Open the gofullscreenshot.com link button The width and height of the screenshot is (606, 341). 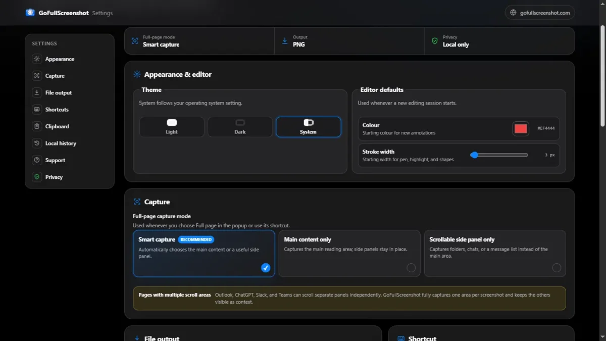[x=540, y=13]
